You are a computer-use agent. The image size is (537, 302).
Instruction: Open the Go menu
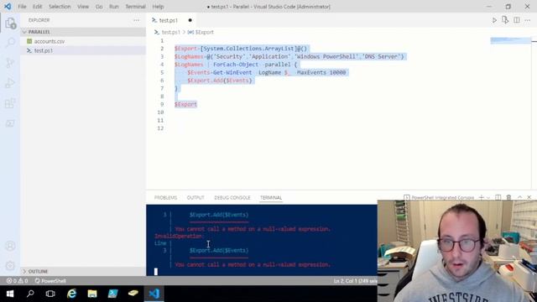tap(99, 7)
